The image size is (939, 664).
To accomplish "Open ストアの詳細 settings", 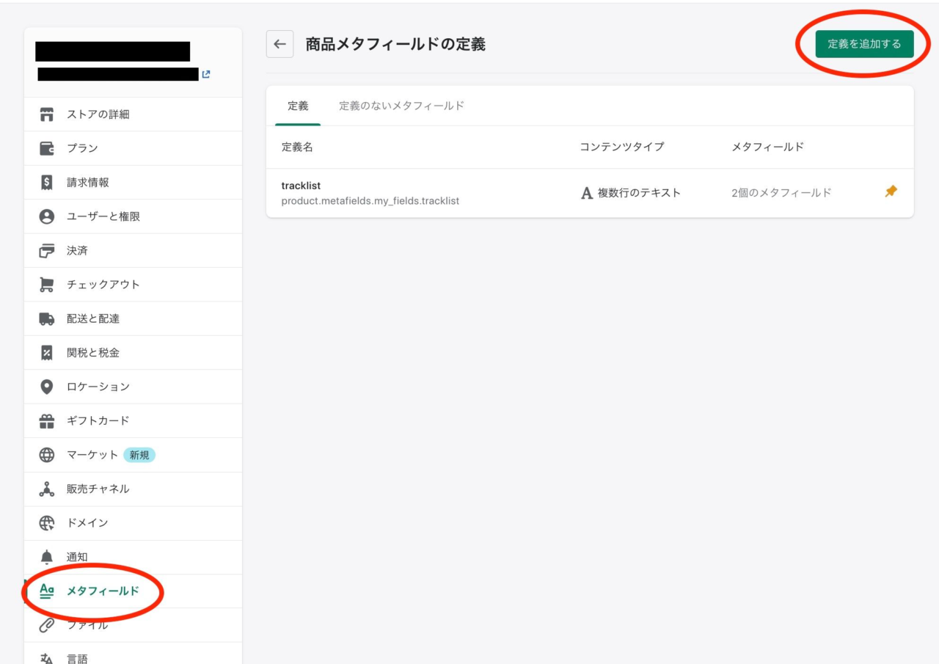I will (133, 114).
